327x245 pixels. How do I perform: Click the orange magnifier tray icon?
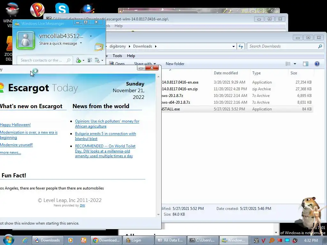271,241
